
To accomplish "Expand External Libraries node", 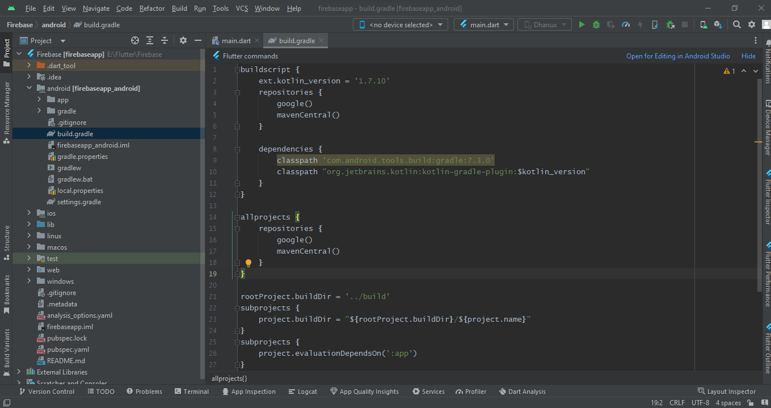I will (x=19, y=372).
